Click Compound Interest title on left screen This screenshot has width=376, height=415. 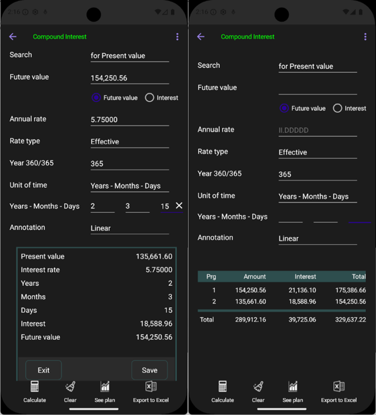[x=60, y=37]
